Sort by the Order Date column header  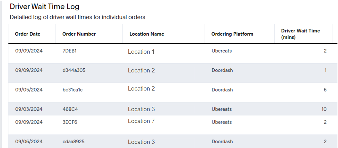28,34
